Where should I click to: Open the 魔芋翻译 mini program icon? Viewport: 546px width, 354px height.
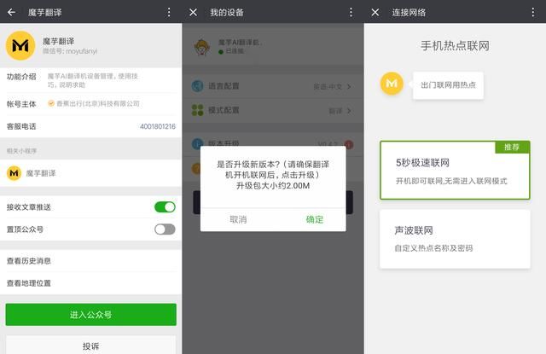click(14, 173)
